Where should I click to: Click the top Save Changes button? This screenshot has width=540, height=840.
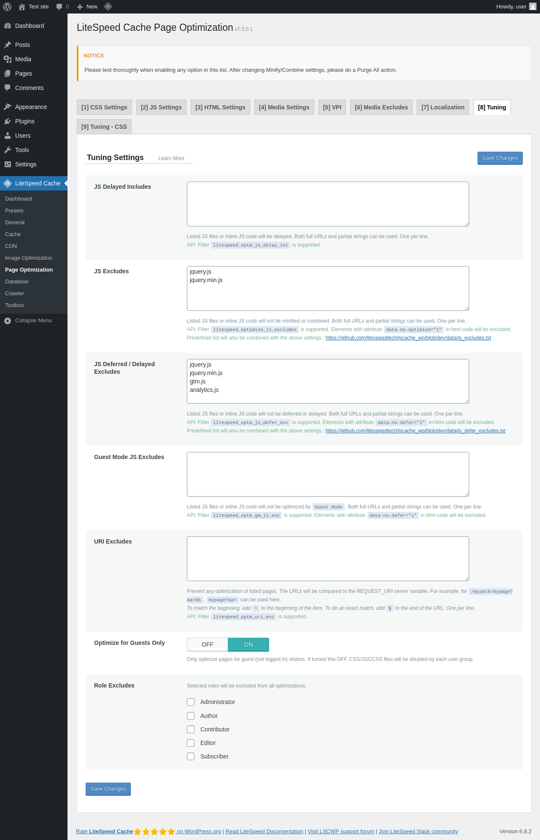(x=500, y=158)
